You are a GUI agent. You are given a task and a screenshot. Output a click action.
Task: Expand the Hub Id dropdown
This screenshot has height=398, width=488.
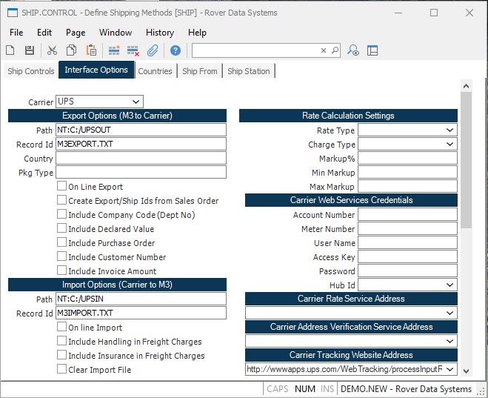pyautogui.click(x=450, y=285)
